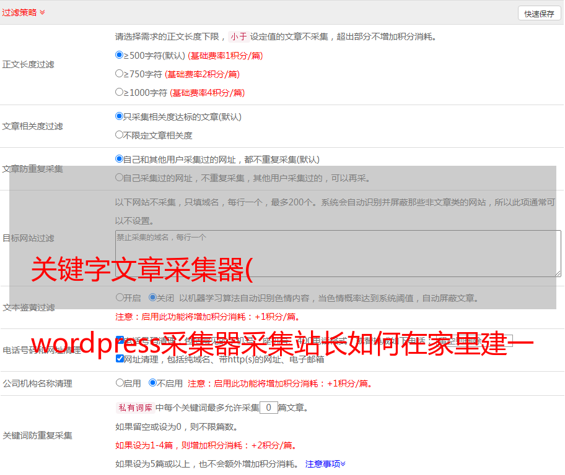Toggle the 网址清理 checkbox
The width and height of the screenshot is (565, 475).
click(120, 359)
